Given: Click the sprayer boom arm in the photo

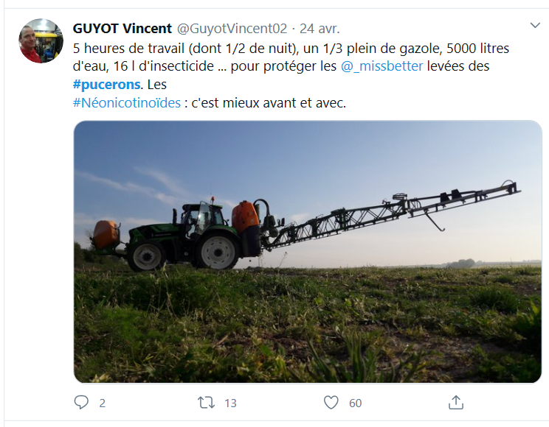Looking at the screenshot, I should [x=392, y=215].
